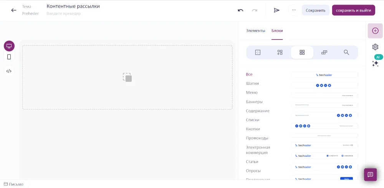
Task: Open the three-dots more options menu
Action: [x=294, y=10]
